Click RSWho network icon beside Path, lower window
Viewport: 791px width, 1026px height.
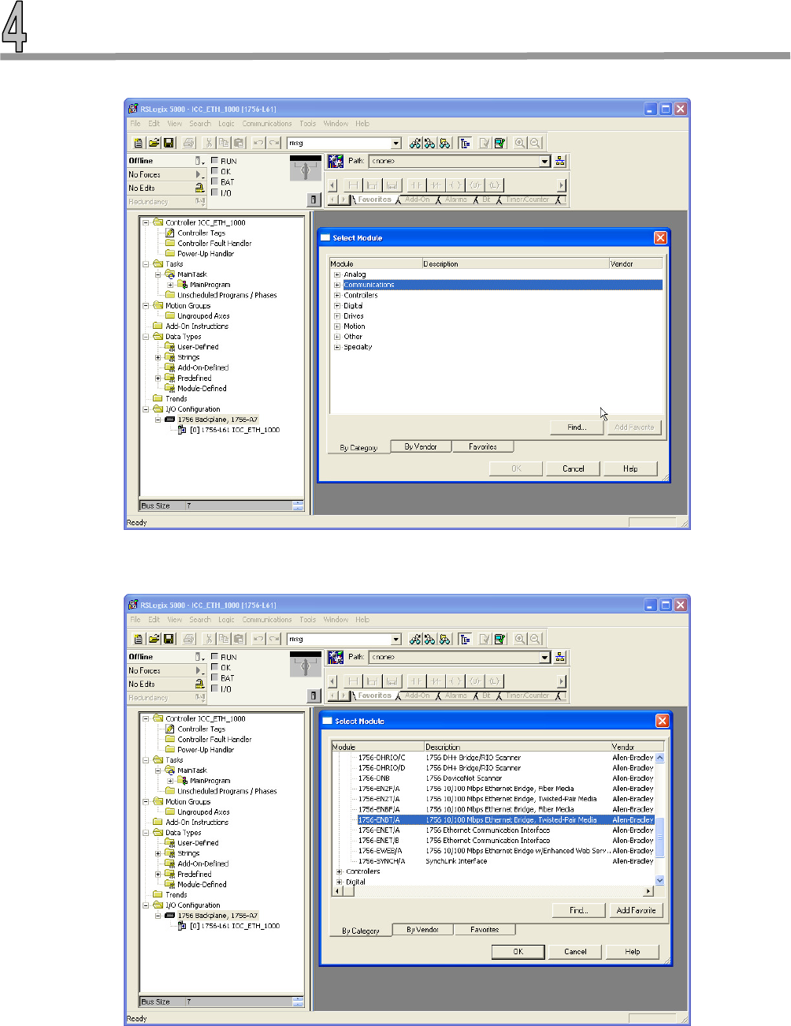(560, 657)
